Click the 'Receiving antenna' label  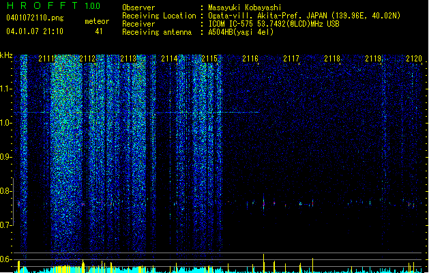[157, 32]
